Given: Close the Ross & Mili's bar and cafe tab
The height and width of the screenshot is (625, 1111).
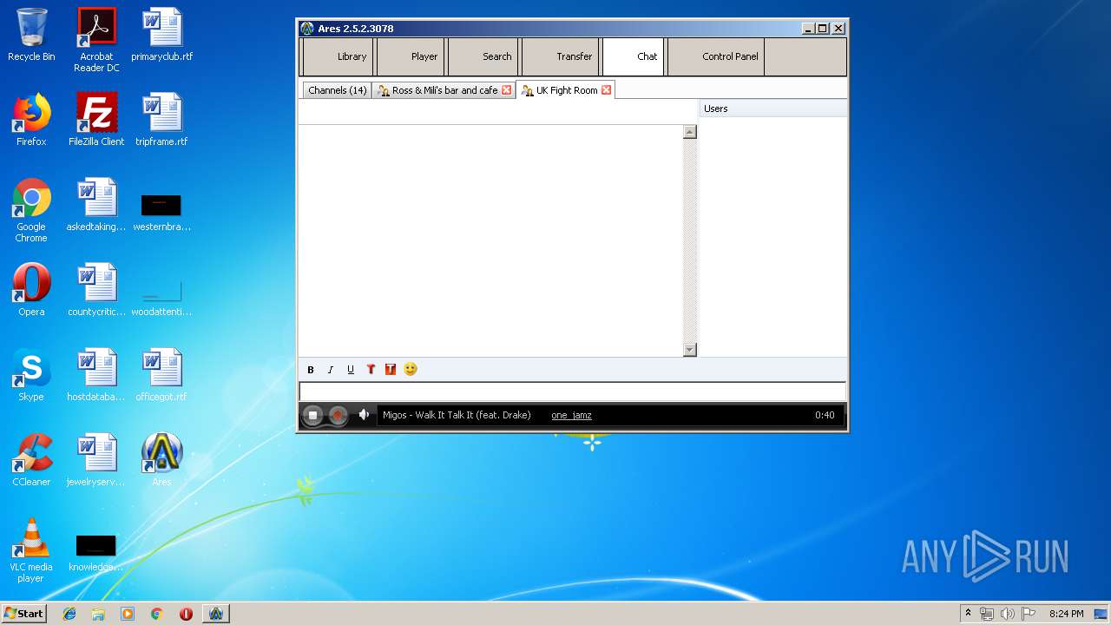Looking at the screenshot, I should 507,90.
